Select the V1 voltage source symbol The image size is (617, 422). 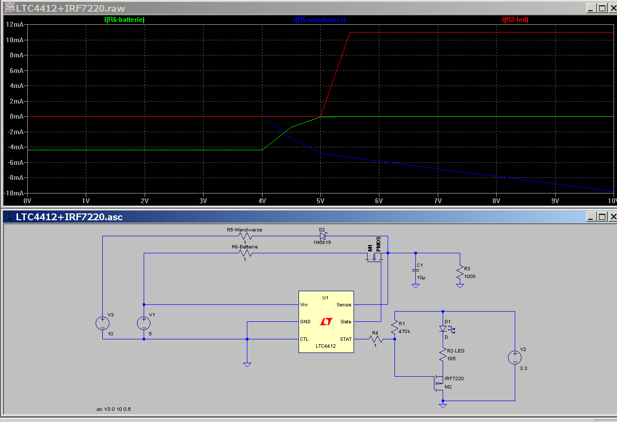point(144,323)
